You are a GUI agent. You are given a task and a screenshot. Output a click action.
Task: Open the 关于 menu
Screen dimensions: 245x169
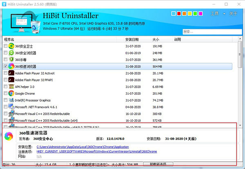point(233,13)
